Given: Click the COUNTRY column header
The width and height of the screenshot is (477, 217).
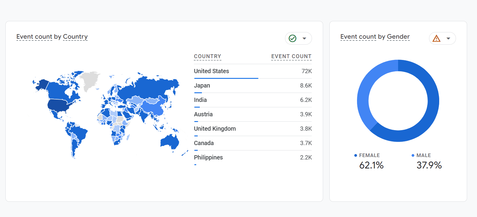Looking at the screenshot, I should [x=208, y=56].
